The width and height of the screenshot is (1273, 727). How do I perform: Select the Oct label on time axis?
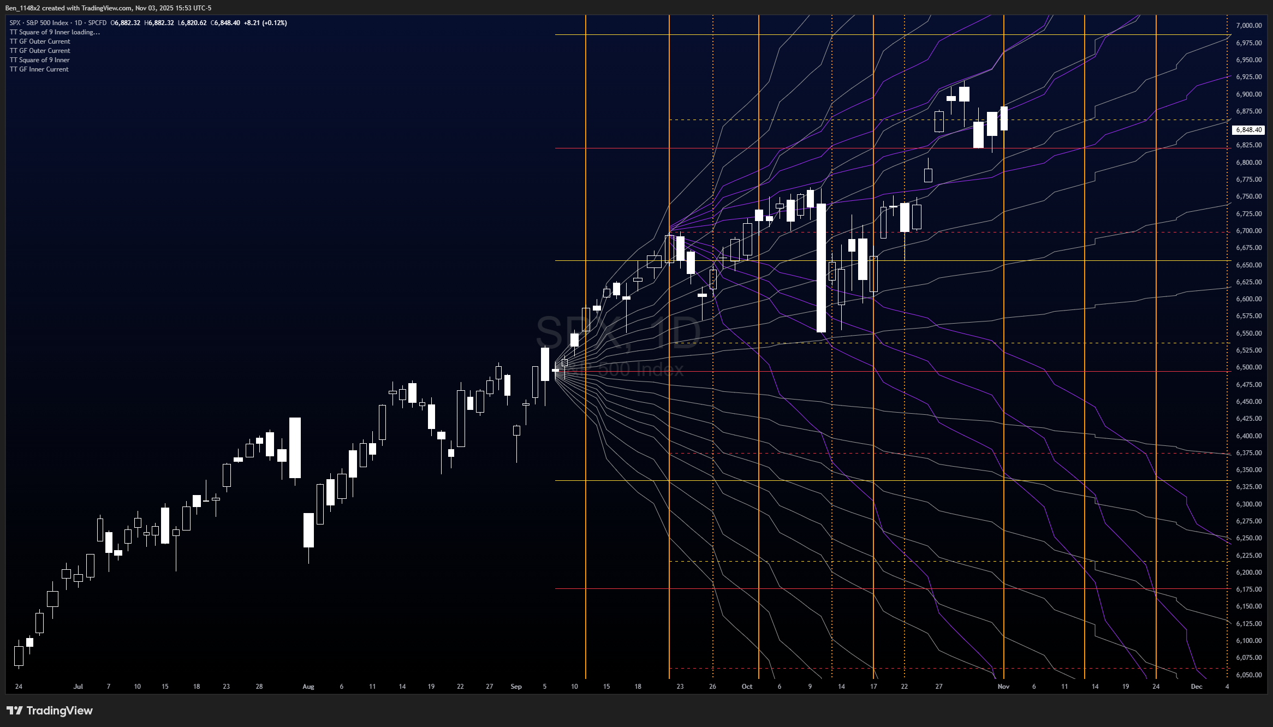coord(747,687)
